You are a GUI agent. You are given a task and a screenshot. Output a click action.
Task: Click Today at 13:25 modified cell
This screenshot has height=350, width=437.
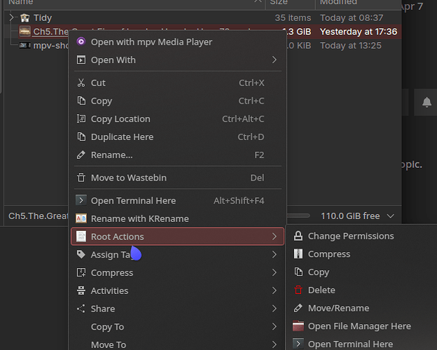(x=351, y=45)
